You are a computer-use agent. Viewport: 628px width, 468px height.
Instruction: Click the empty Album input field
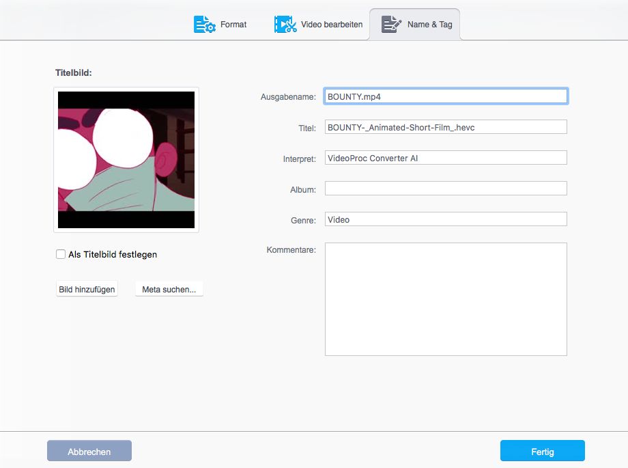446,189
